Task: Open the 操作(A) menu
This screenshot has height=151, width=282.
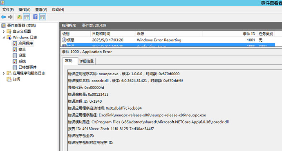Action: (25, 9)
